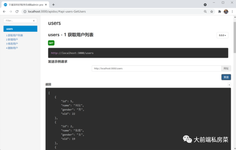This screenshot has width=236, height=150.
Task: Open sidebar item 4 删除用户
Action: coord(12,48)
